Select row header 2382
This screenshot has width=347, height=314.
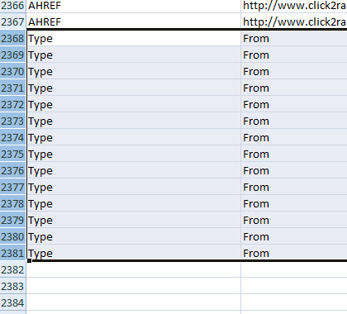click(13, 269)
